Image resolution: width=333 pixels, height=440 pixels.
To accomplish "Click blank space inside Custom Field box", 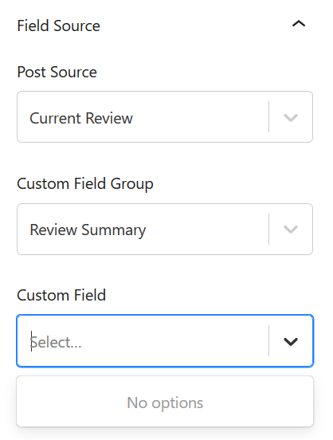I will point(174,341).
